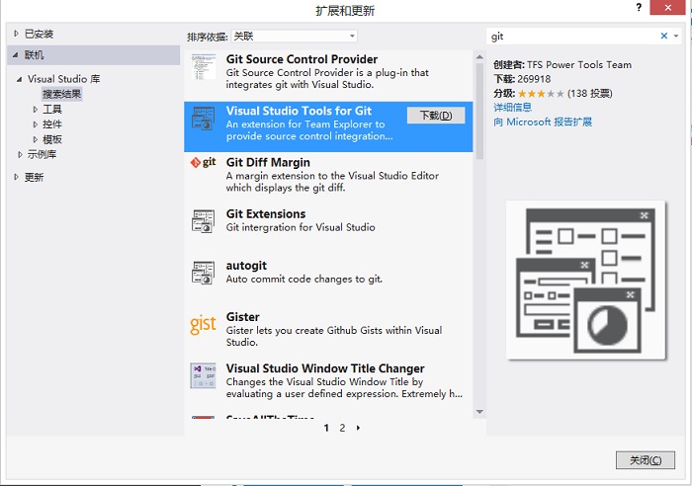Select Visual Studio Window Title Changer title
The height and width of the screenshot is (486, 692).
[325, 368]
